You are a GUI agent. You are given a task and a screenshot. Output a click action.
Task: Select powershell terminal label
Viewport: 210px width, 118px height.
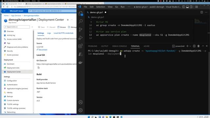[178, 46]
